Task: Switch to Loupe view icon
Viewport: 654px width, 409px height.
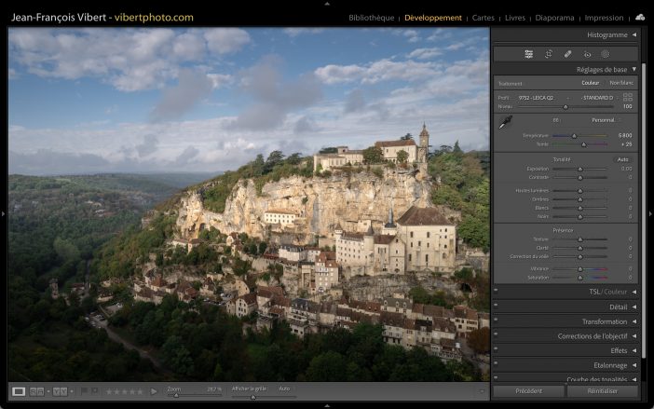Action: [x=19, y=391]
